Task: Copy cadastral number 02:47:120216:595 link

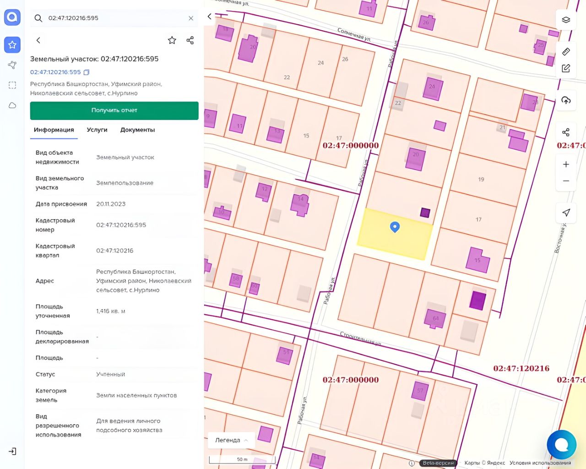Action: 87,72
